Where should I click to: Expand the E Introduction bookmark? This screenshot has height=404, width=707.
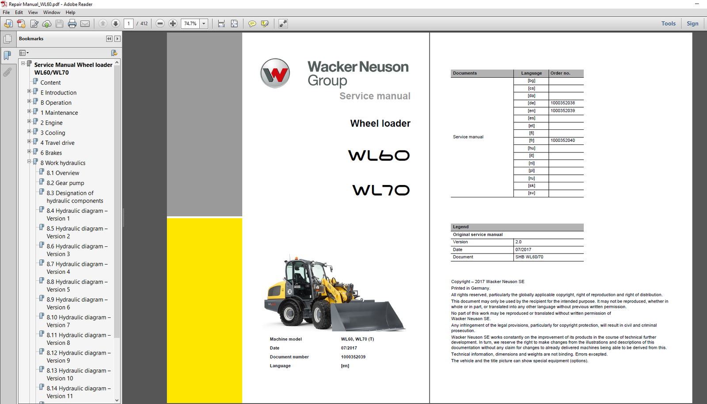click(x=29, y=91)
